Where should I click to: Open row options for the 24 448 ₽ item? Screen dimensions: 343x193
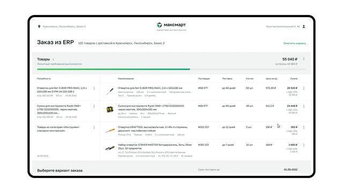pyautogui.click(x=304, y=106)
